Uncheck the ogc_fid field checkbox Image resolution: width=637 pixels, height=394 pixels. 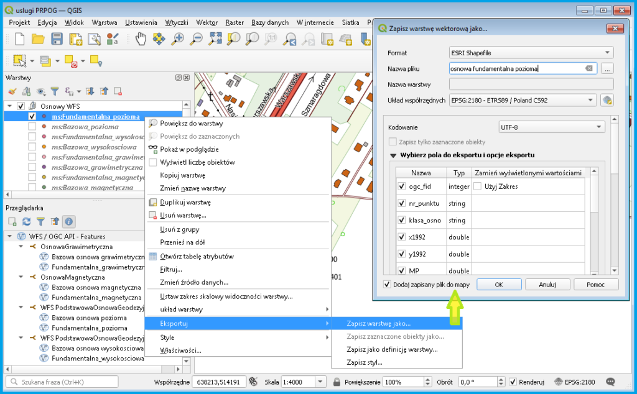coord(402,186)
